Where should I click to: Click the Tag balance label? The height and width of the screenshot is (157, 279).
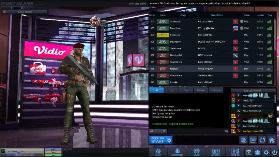point(53,155)
